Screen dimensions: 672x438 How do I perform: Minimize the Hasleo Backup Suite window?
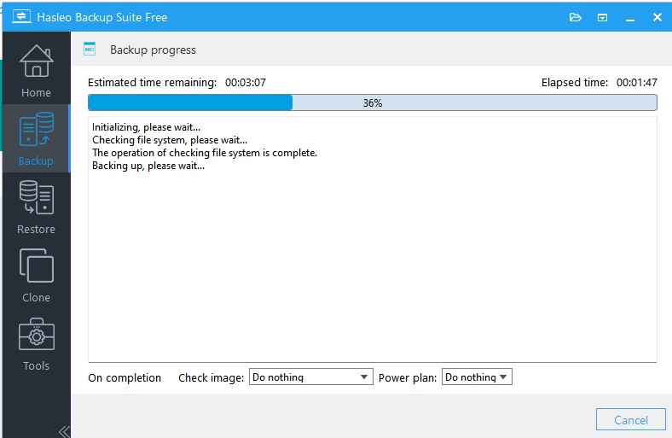coord(629,18)
